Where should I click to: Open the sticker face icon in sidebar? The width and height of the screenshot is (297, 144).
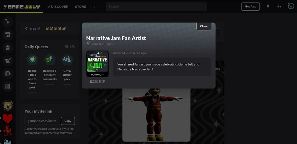pos(8,74)
